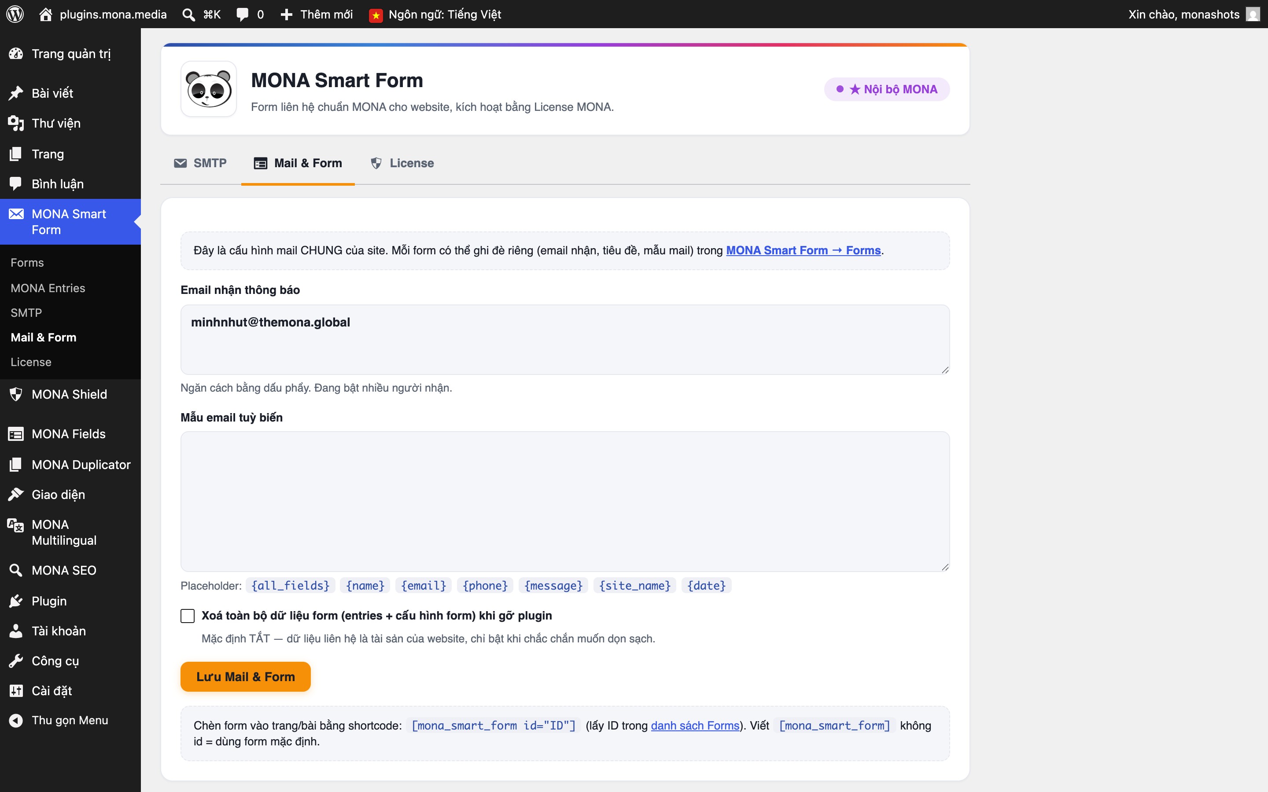Viewport: 1268px width, 792px height.
Task: Click the MONA Duplicator icon in sidebar
Action: 16,464
